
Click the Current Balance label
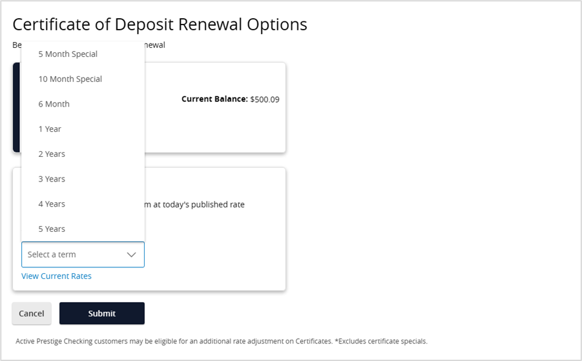click(214, 99)
